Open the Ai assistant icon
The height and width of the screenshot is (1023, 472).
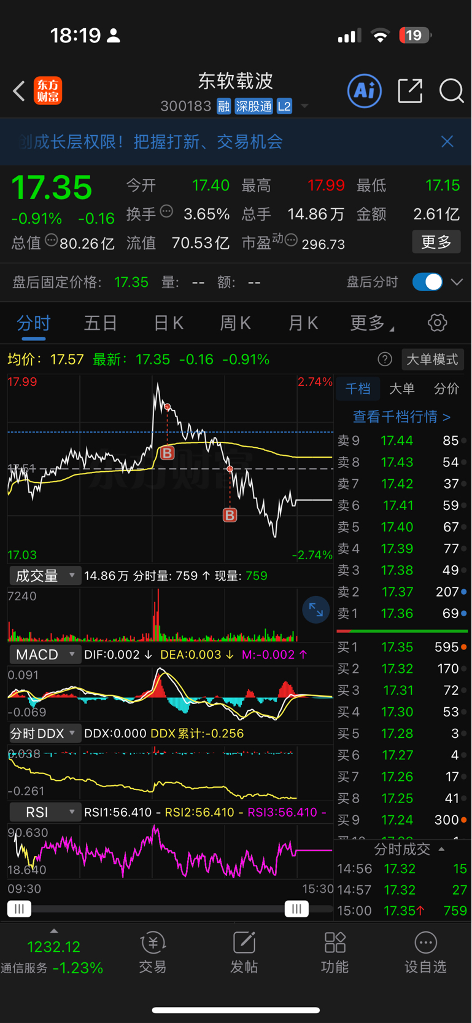pyautogui.click(x=365, y=91)
